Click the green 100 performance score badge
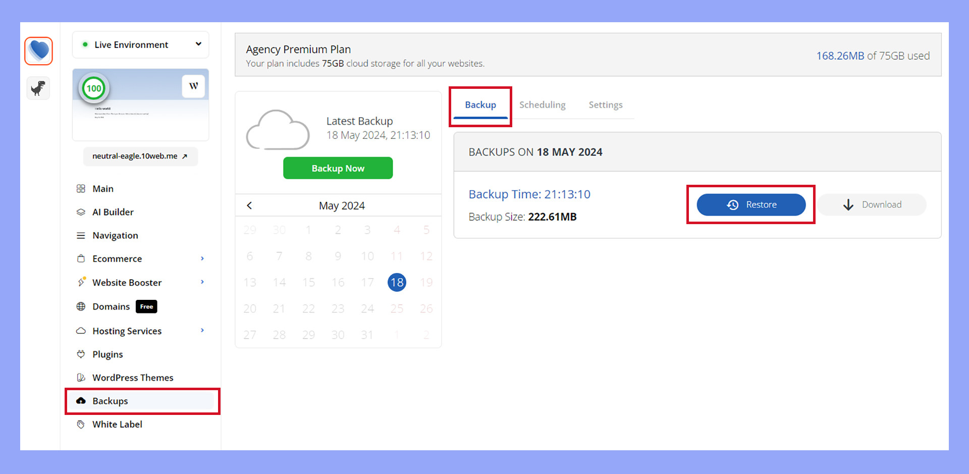Image resolution: width=969 pixels, height=474 pixels. click(94, 88)
